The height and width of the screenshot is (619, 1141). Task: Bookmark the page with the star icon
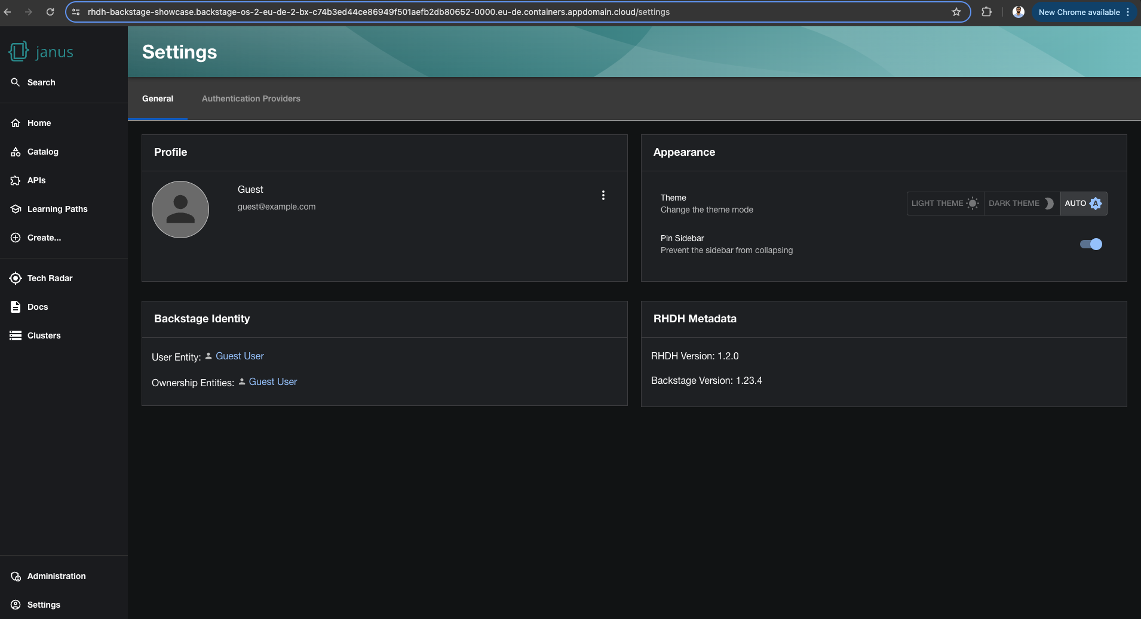(956, 12)
